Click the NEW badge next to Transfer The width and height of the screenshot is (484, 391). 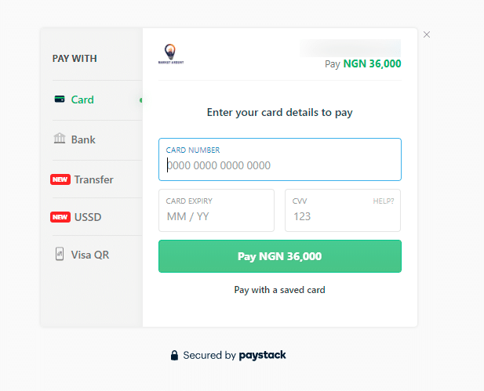(60, 179)
